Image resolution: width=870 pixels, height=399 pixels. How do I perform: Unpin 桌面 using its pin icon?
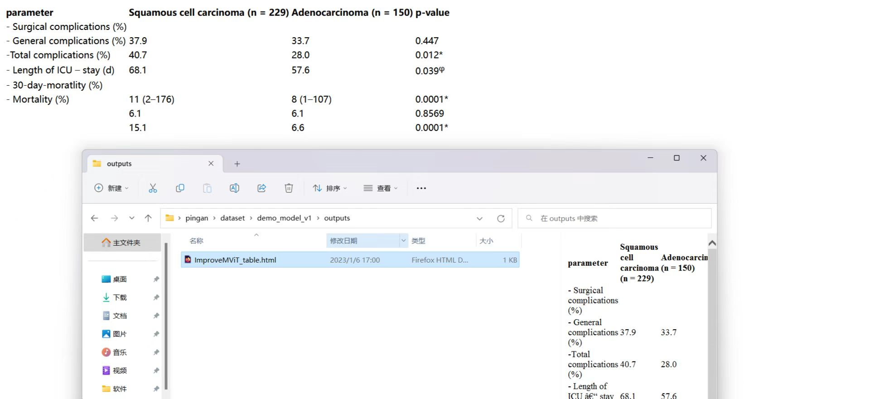click(156, 279)
